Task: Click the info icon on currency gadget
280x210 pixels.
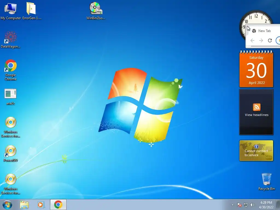Action: (x=256, y=147)
